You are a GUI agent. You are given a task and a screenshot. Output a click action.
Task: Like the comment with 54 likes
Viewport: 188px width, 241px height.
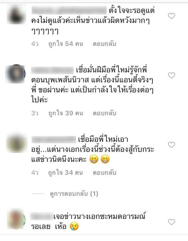pyautogui.click(x=172, y=16)
